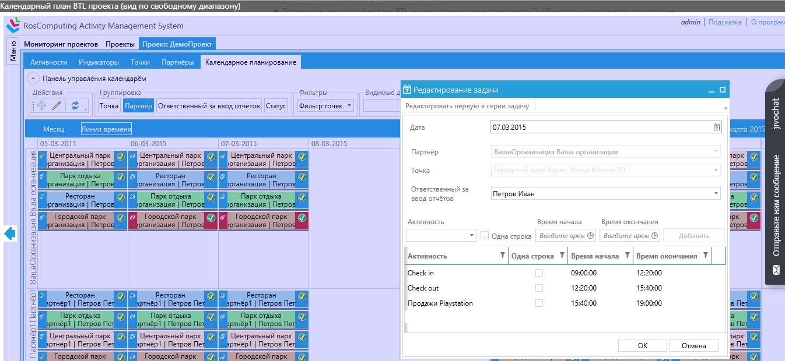
Task: Click the filter funnel on Активность column
Action: [502, 255]
